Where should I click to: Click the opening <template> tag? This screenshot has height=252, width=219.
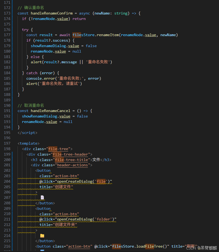click(29, 143)
